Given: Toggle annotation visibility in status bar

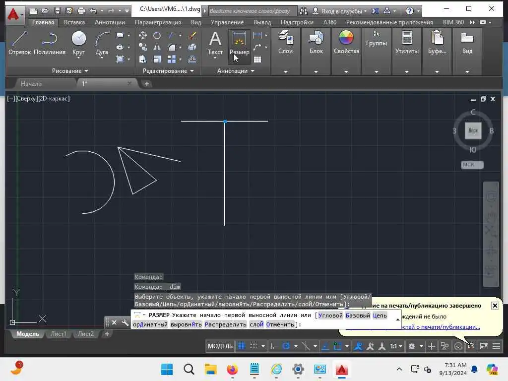Looking at the screenshot, I should click(358, 346).
